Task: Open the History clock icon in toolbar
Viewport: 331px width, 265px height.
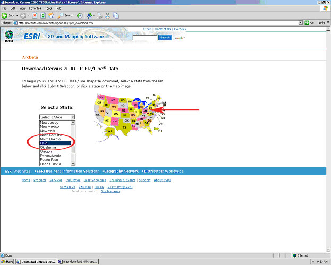Action: coord(80,15)
